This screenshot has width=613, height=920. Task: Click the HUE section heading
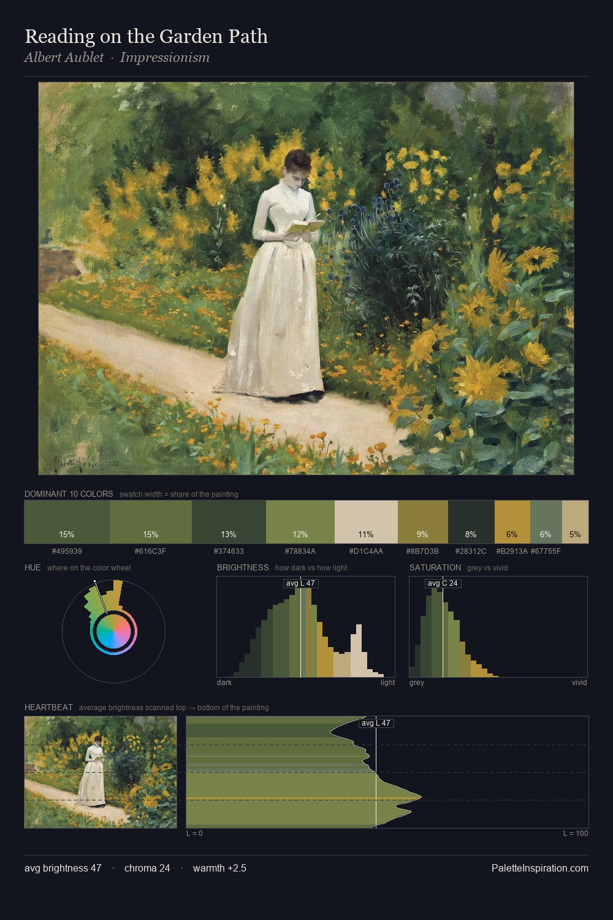pos(32,567)
